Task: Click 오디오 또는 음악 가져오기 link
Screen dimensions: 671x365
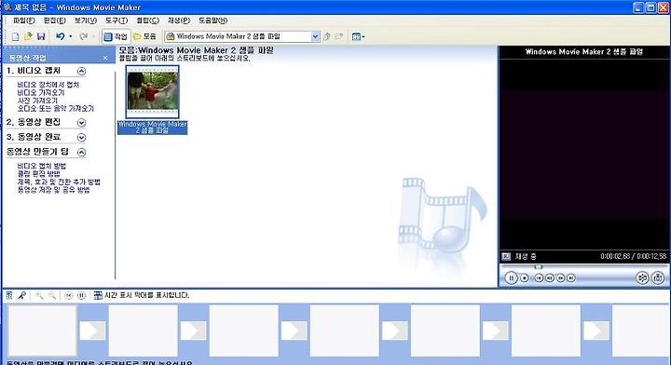Action: (56, 109)
